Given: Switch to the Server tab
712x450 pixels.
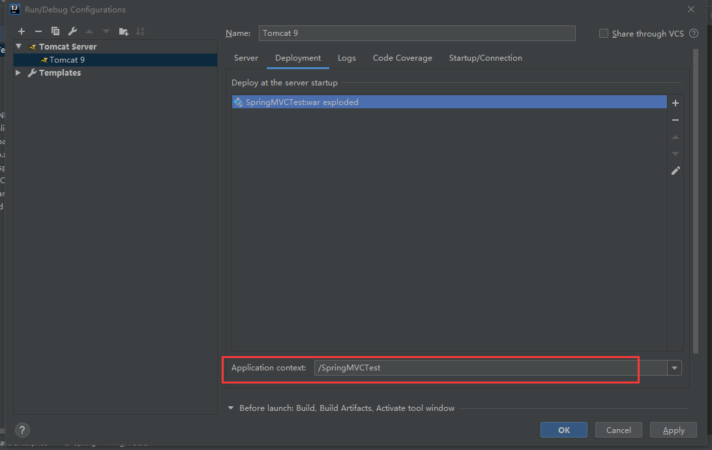Looking at the screenshot, I should [x=246, y=57].
